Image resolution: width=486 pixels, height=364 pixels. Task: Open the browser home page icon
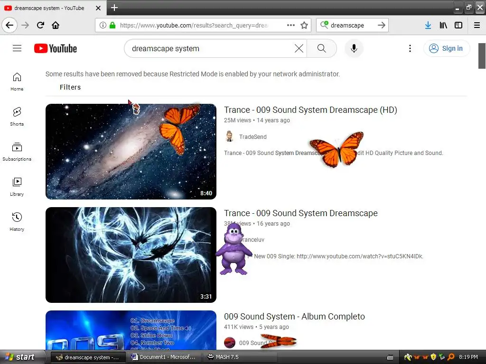tap(56, 25)
